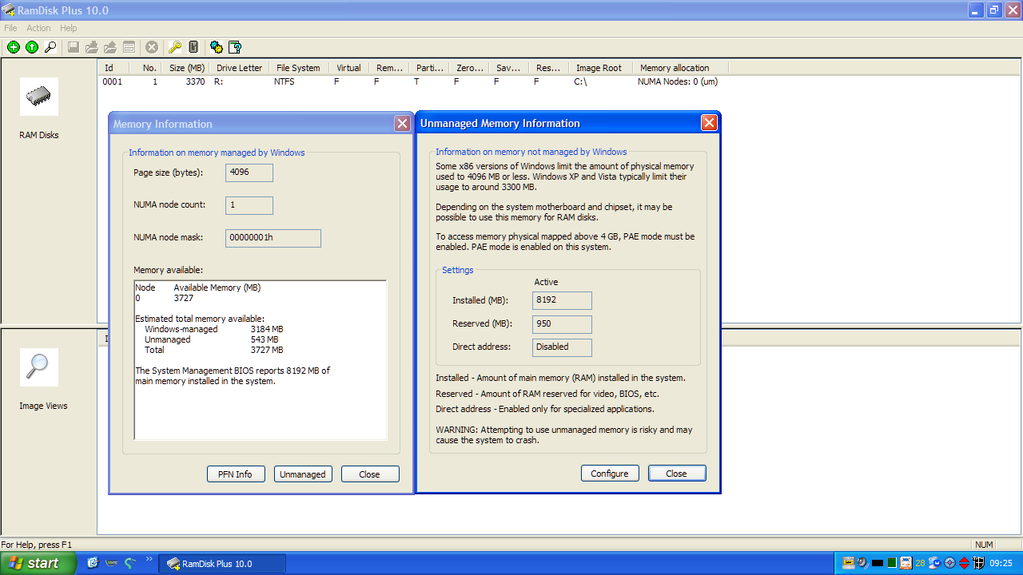Screen dimensions: 1023x575
Task: Click the green plus add RAM disk icon
Action: click(x=14, y=47)
